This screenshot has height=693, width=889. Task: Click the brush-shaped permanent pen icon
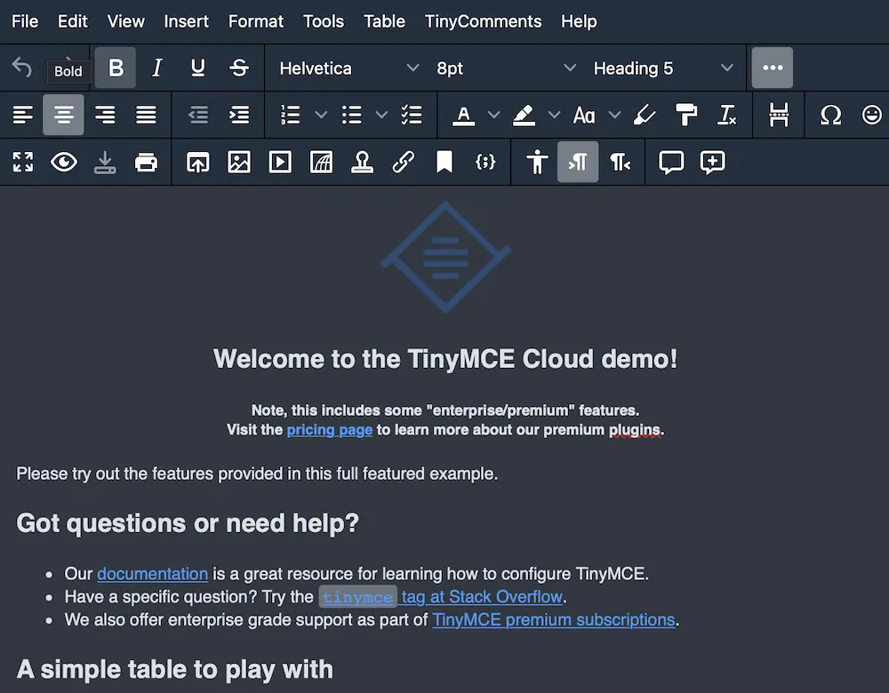tap(645, 115)
